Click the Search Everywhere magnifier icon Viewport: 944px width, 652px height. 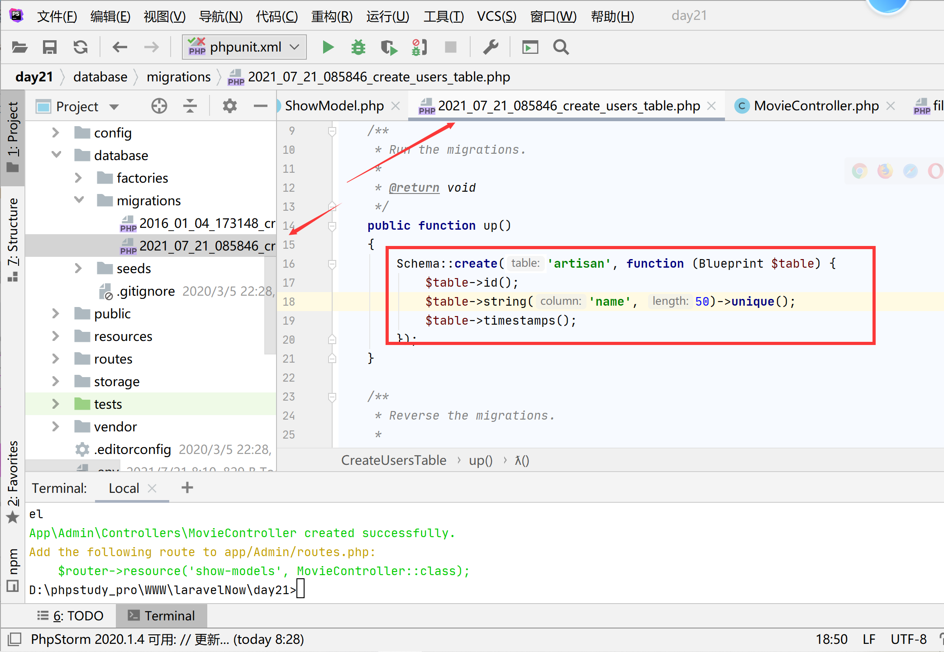pos(561,47)
